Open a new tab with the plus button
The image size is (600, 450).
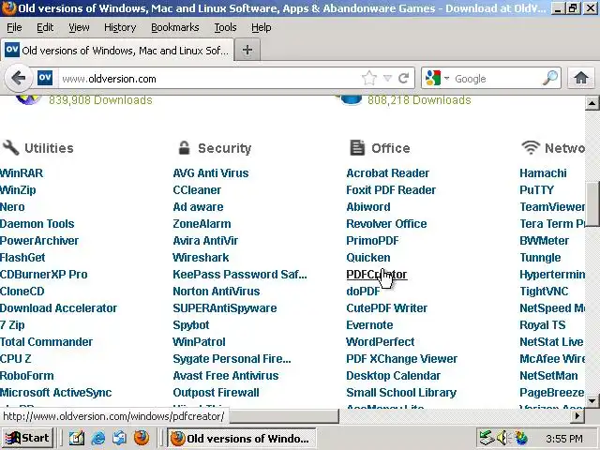click(247, 50)
